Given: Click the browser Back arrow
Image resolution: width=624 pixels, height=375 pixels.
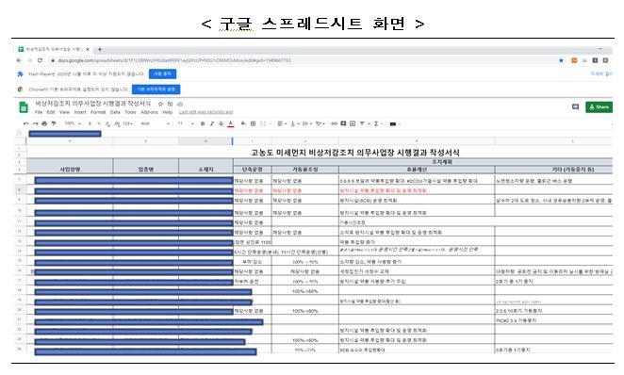Looking at the screenshot, I should [19, 60].
